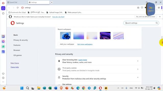This screenshot has height=91, width=163.
Task: Open the Windows Start menu
Action: pyautogui.click(x=22, y=88)
